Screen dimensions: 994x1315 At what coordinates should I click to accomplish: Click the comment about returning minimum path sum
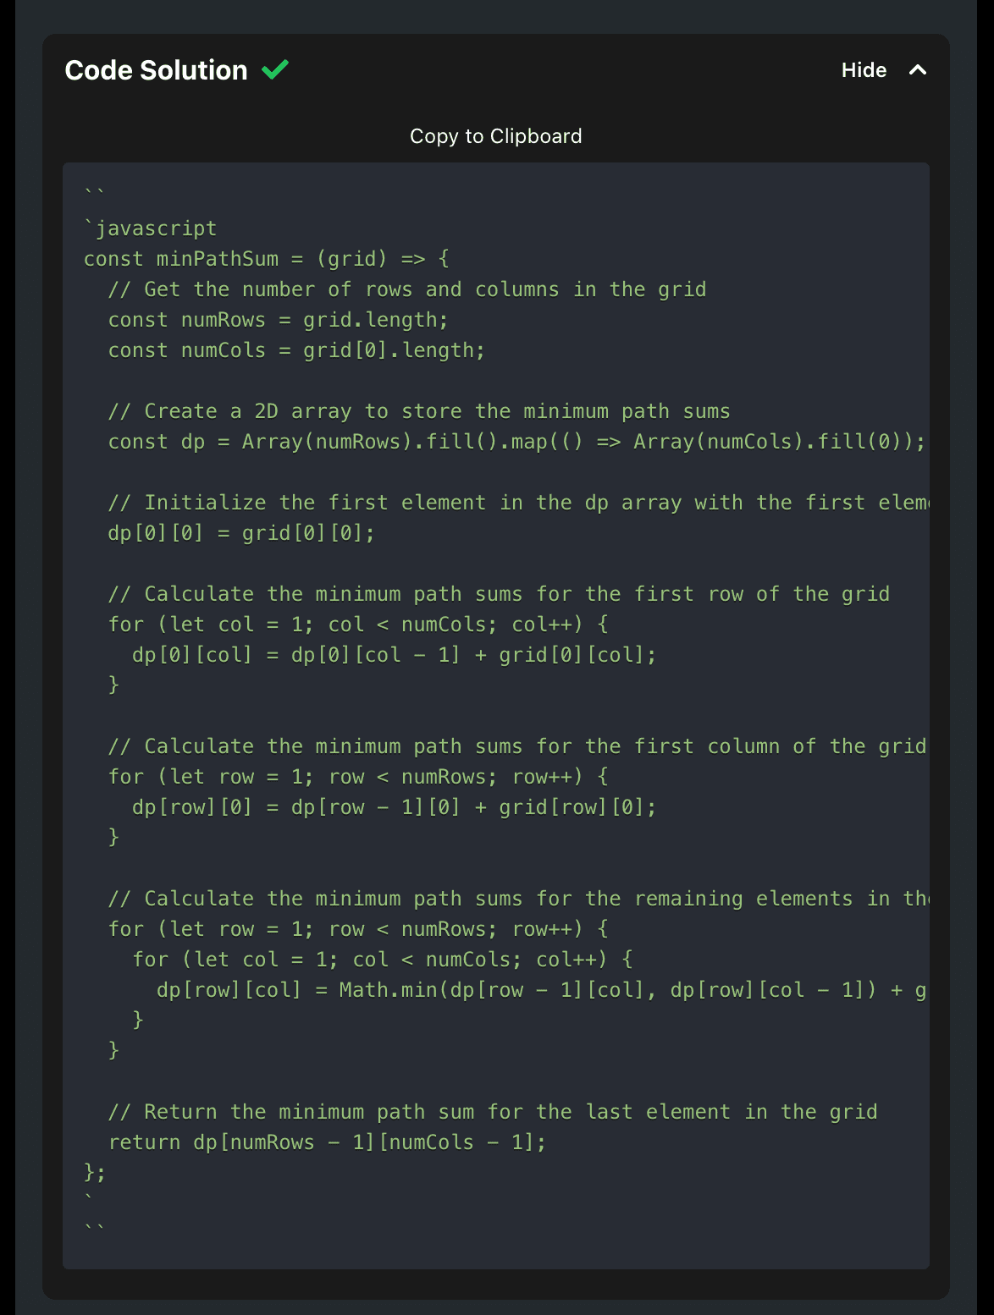coord(493,1112)
